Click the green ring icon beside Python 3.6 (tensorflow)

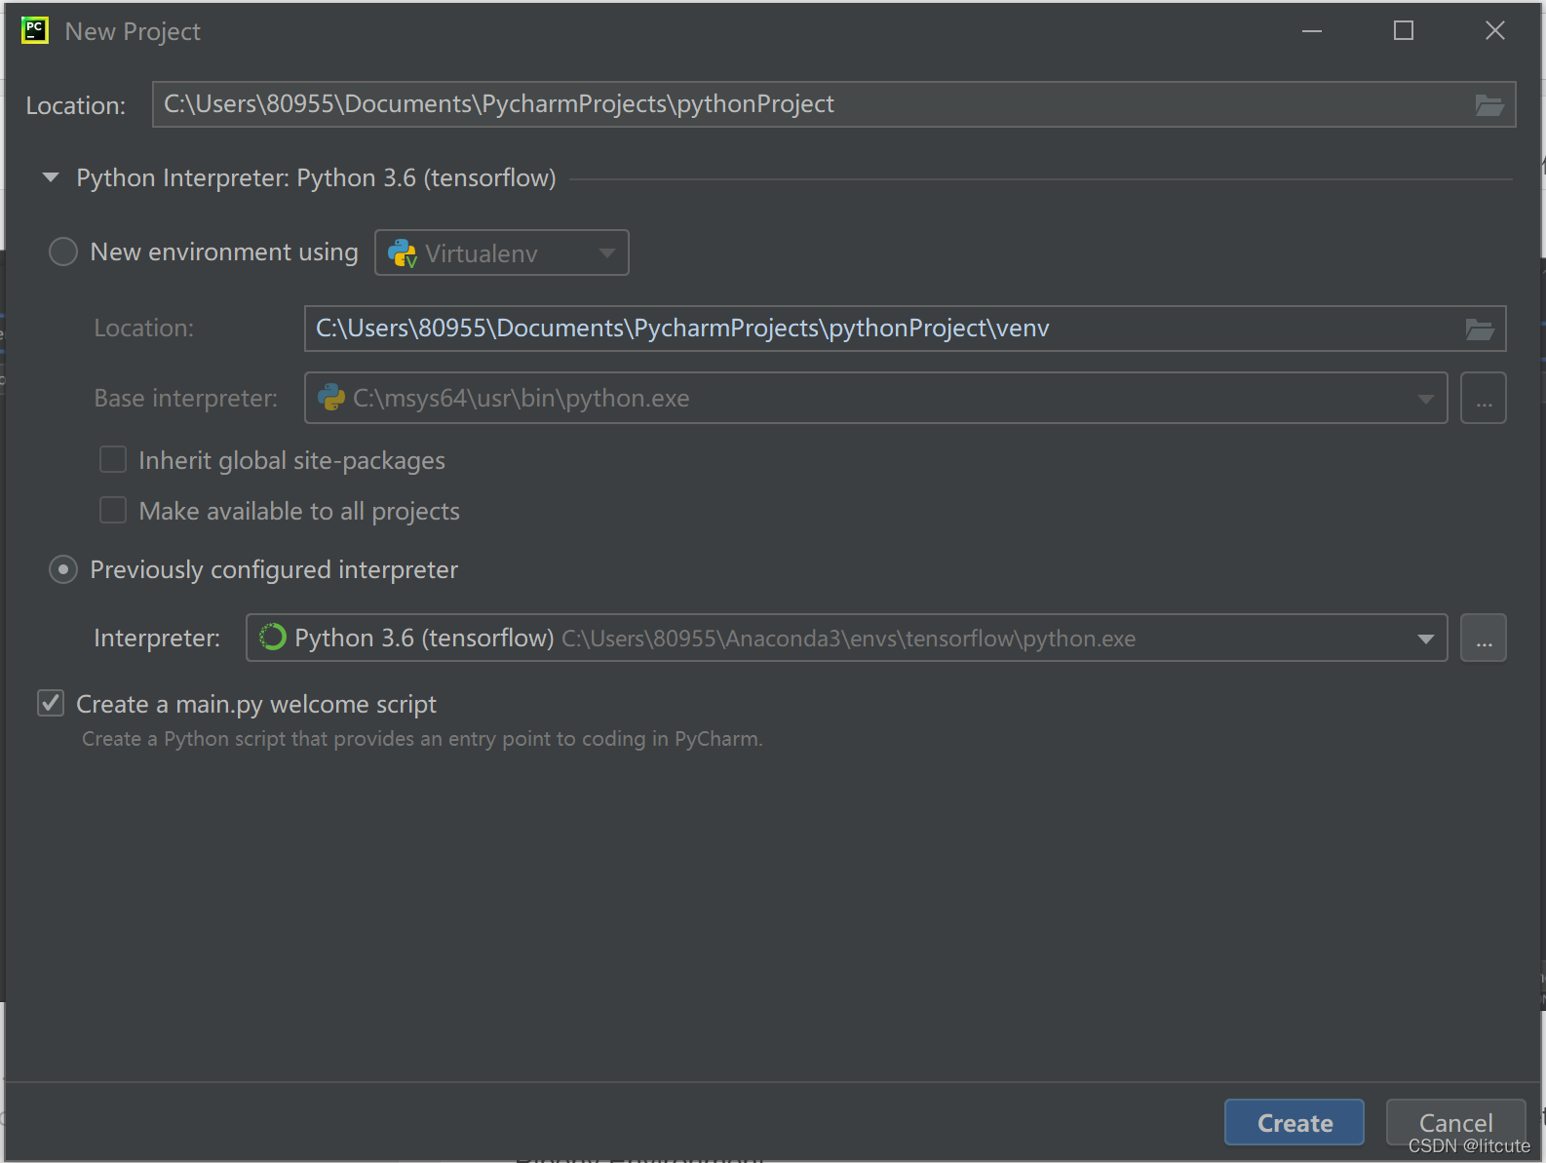272,638
